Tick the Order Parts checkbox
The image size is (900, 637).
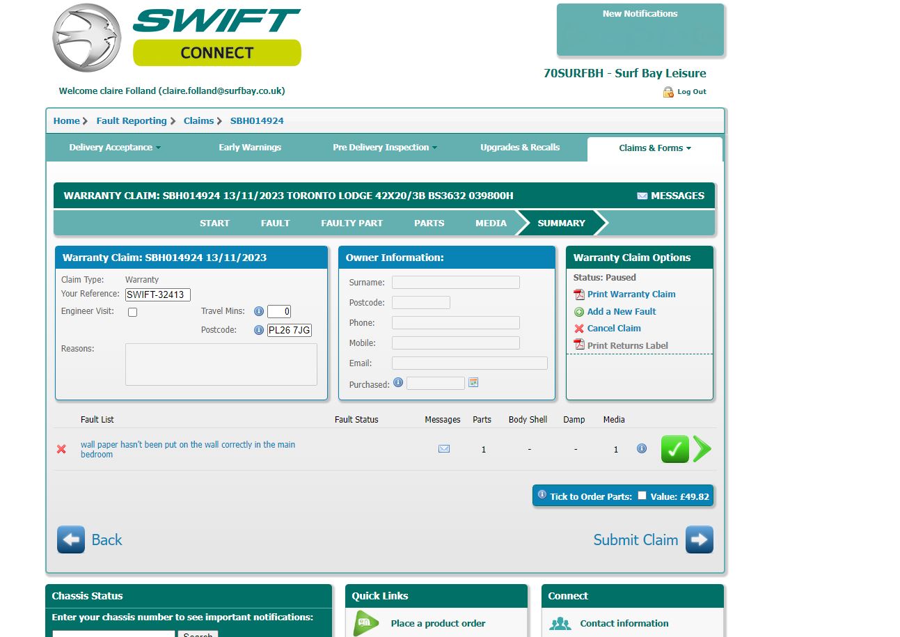pos(642,495)
